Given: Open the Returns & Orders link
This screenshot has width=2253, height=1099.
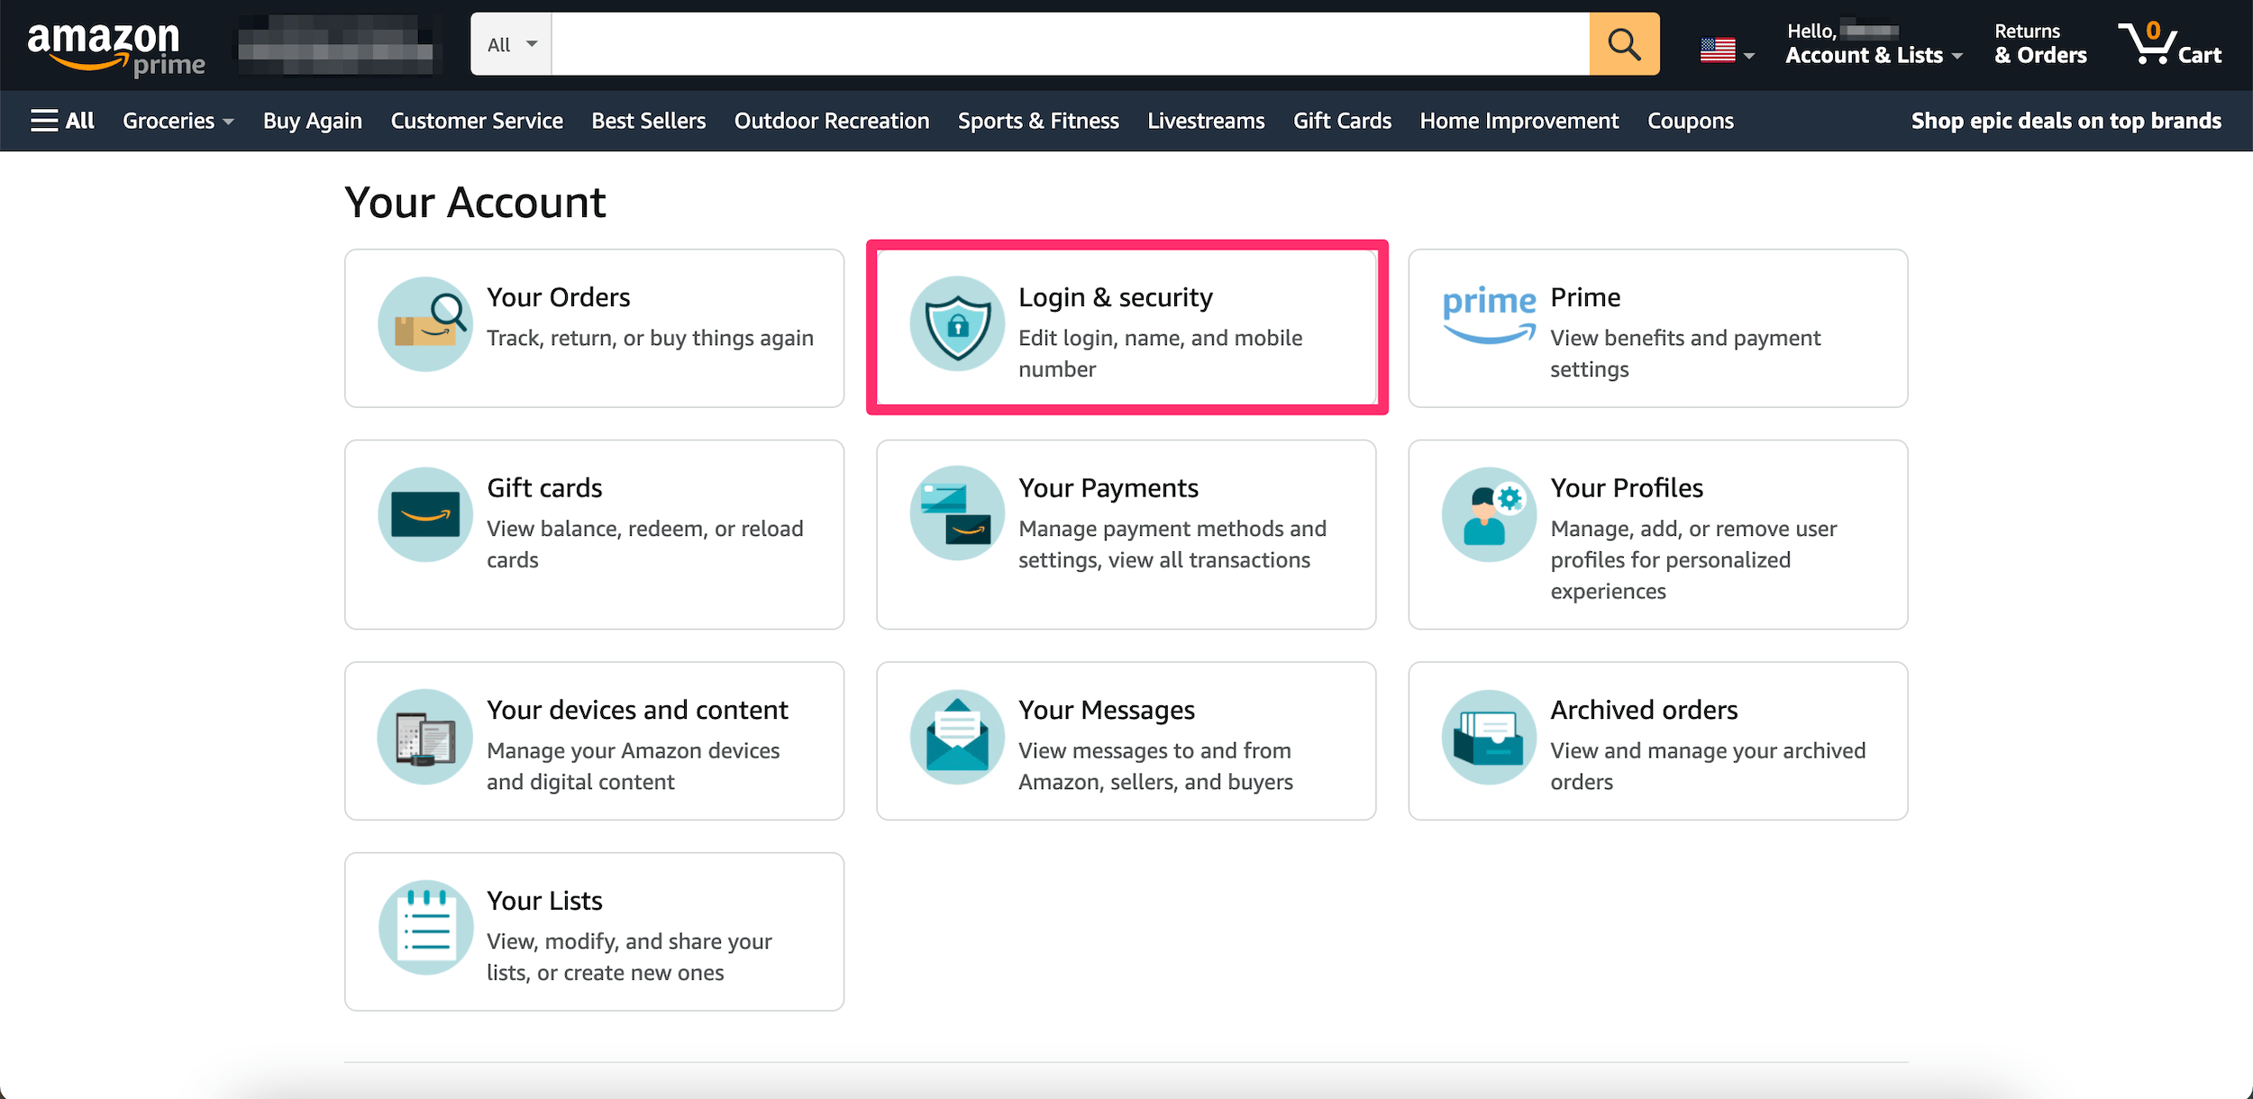Looking at the screenshot, I should coord(2039,44).
